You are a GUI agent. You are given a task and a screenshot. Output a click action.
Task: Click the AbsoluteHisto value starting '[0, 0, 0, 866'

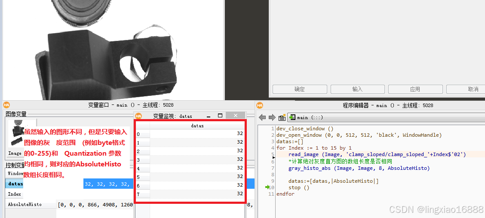pyautogui.click(x=95, y=205)
